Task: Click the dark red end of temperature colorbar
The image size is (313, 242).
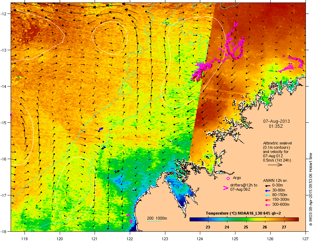Action: click(x=297, y=220)
